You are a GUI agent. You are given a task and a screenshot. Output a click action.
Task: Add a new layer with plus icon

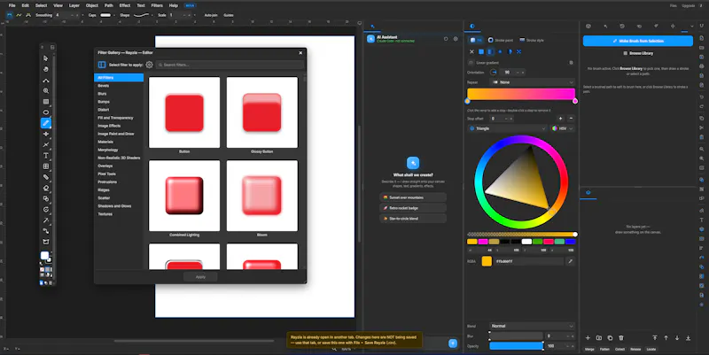pyautogui.click(x=588, y=338)
